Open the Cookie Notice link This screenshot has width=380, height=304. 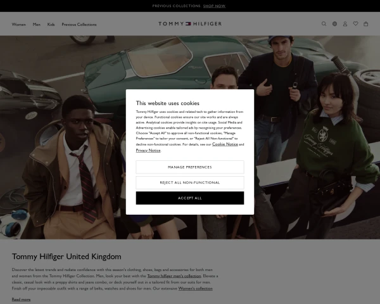click(225, 144)
